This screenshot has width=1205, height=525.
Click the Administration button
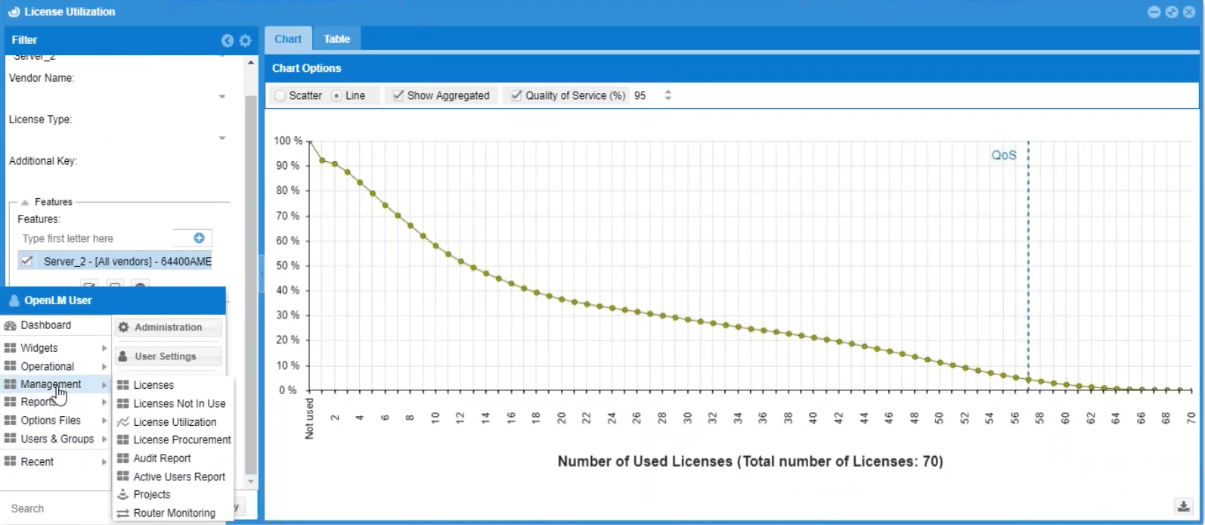pyautogui.click(x=168, y=328)
